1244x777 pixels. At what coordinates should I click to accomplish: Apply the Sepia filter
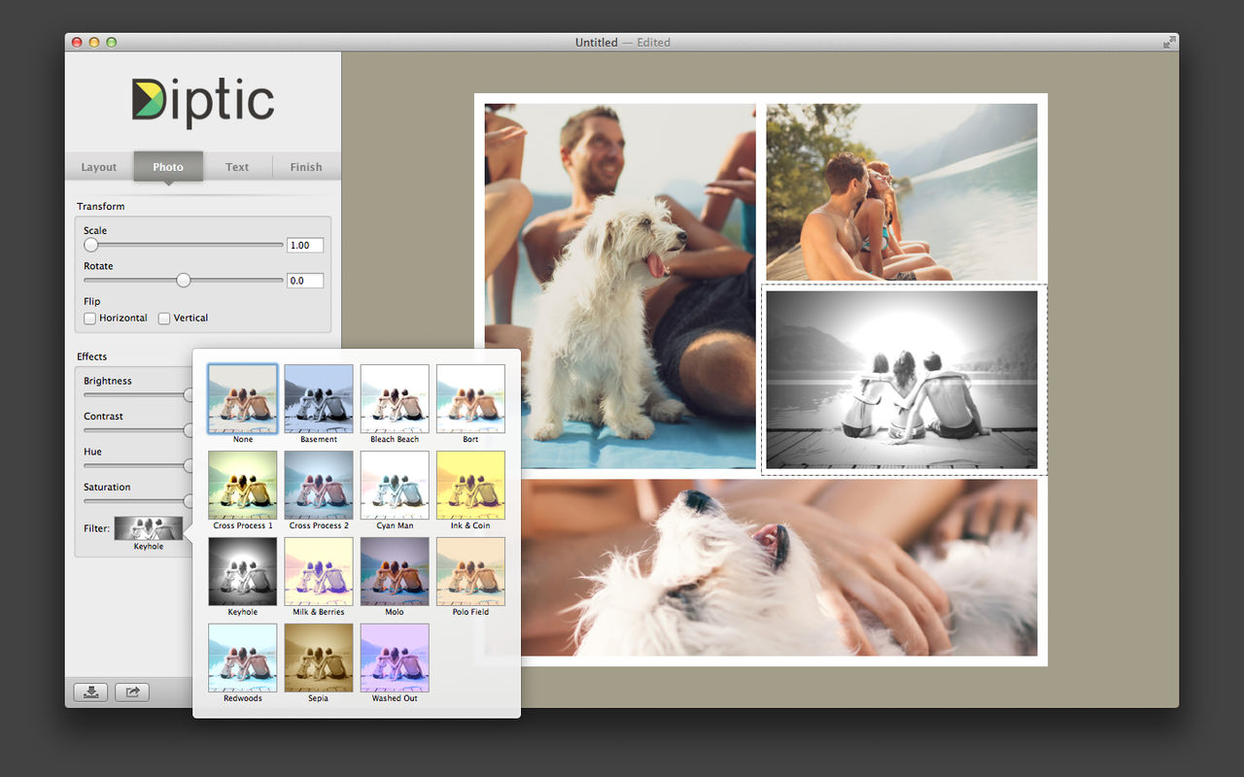tap(319, 658)
